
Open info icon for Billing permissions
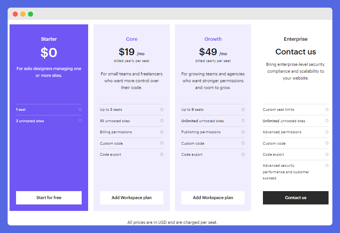pos(162,132)
